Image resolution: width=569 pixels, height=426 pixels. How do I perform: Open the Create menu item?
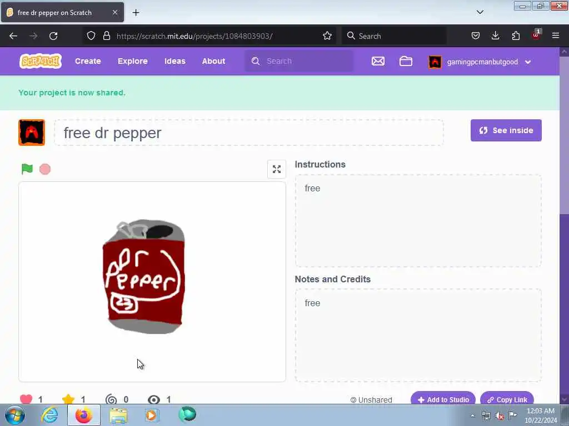click(88, 61)
